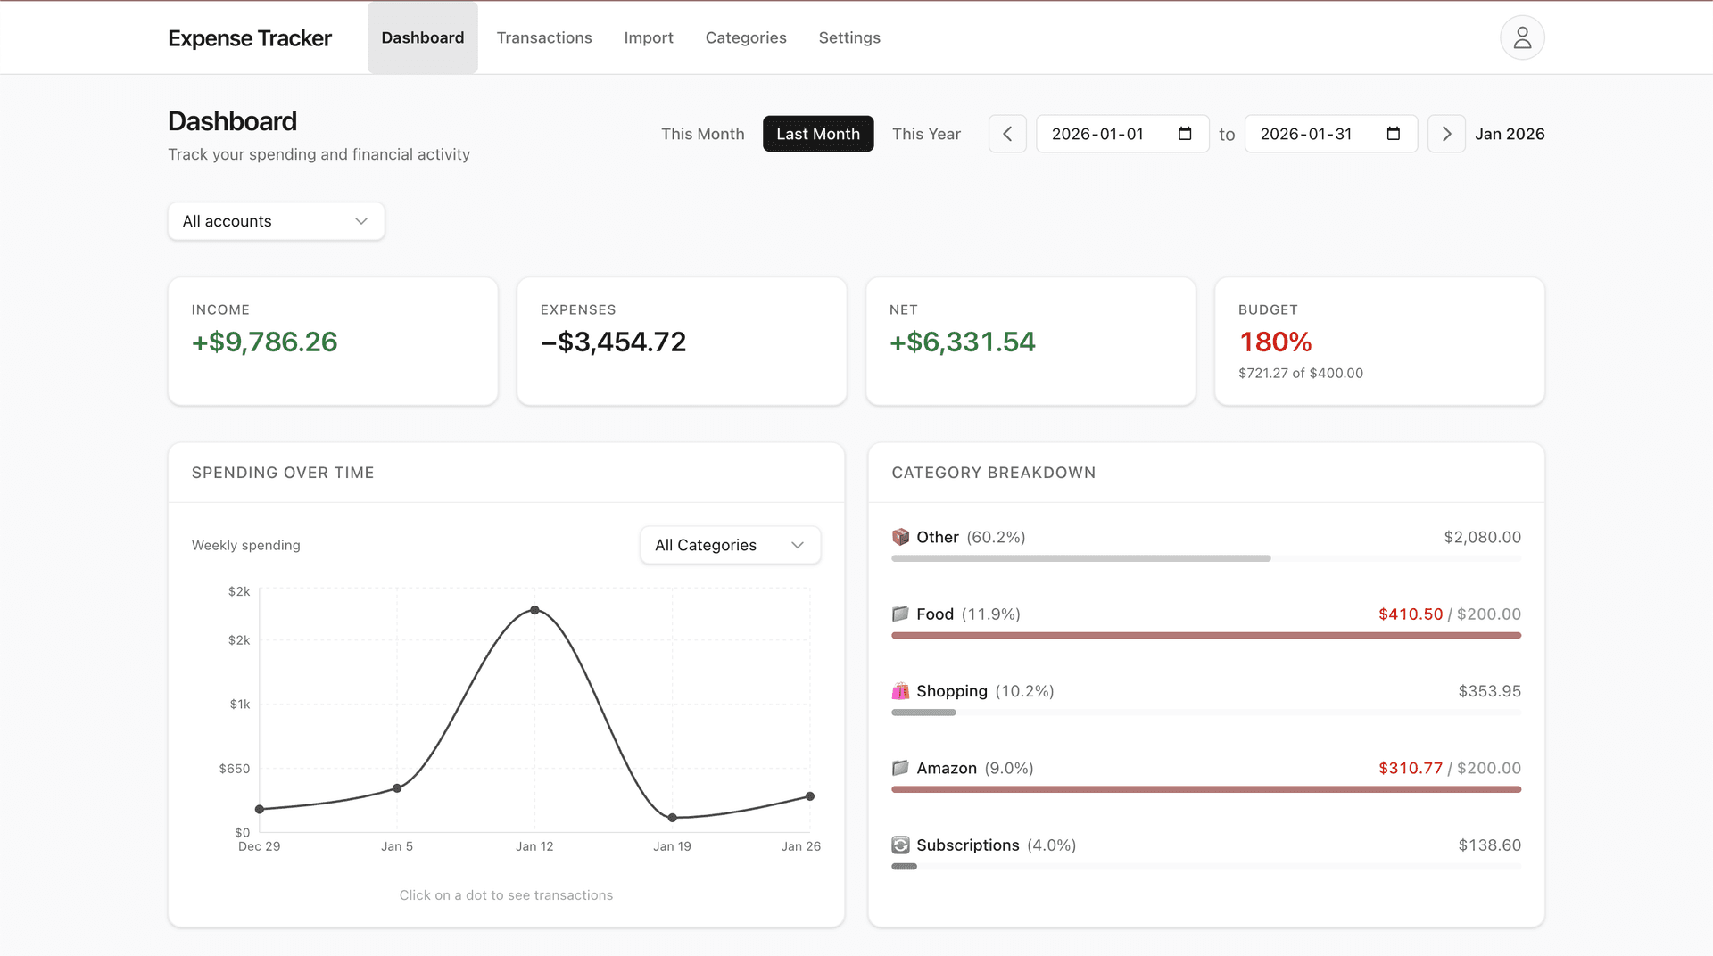Open the user profile icon

click(1521, 37)
